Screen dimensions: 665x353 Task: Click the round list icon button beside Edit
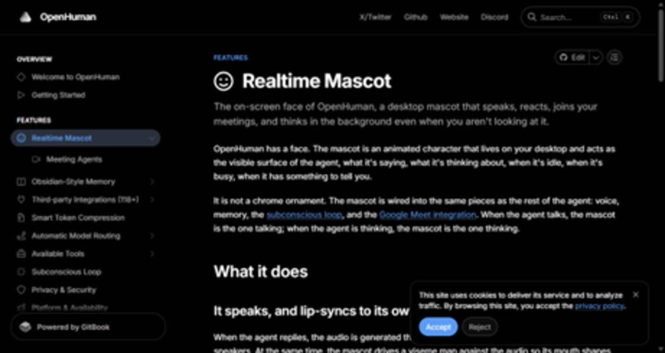tap(614, 57)
